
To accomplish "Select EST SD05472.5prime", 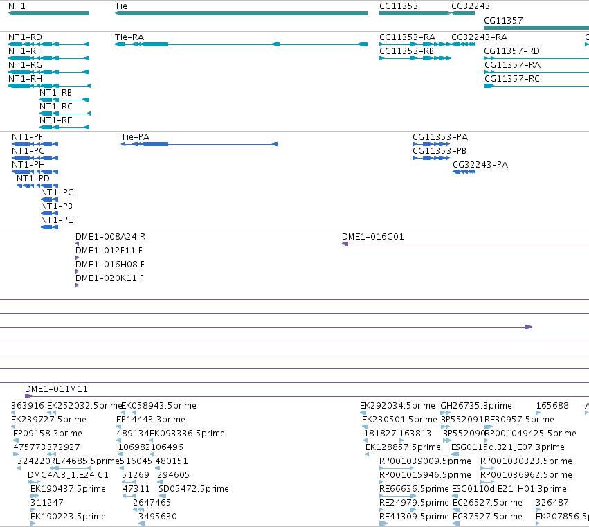I will point(194,490).
